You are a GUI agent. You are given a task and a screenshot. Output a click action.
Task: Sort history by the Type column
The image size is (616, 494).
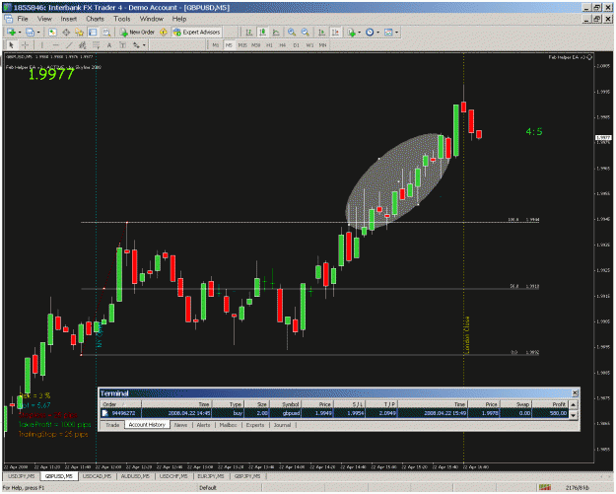coord(229,404)
